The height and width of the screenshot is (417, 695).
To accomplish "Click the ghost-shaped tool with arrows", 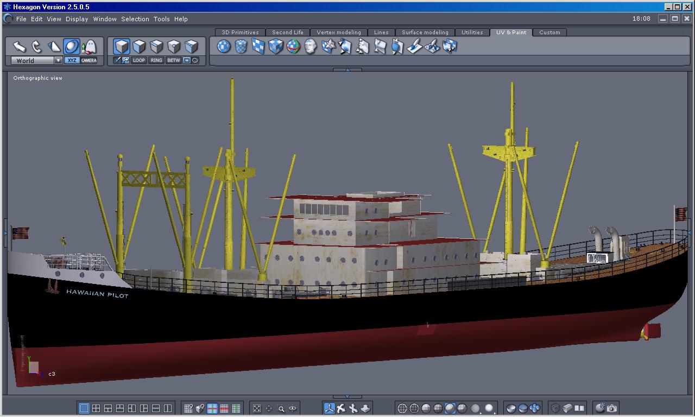I will (89, 46).
